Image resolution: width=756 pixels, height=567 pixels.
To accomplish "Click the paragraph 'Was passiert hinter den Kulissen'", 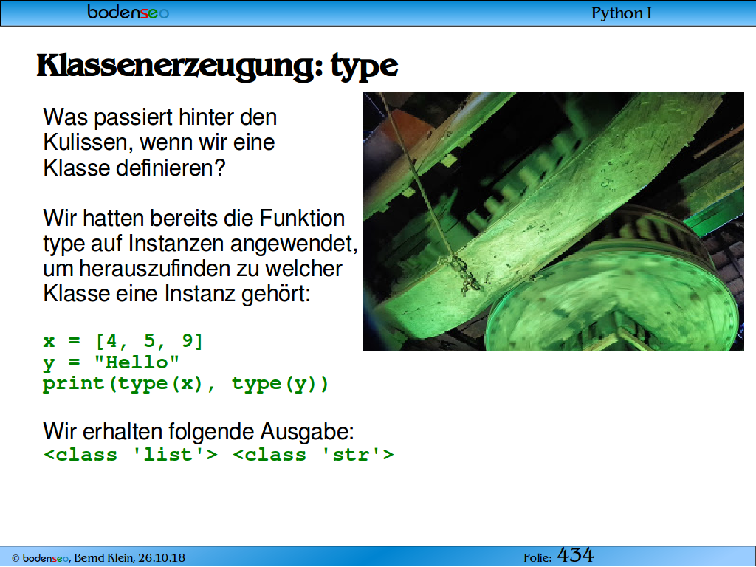I will pos(159,142).
